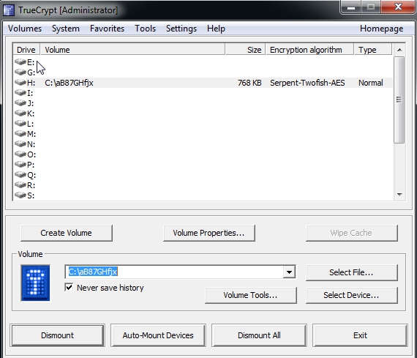Open the Homepage menu link
The height and width of the screenshot is (358, 417).
(x=381, y=29)
